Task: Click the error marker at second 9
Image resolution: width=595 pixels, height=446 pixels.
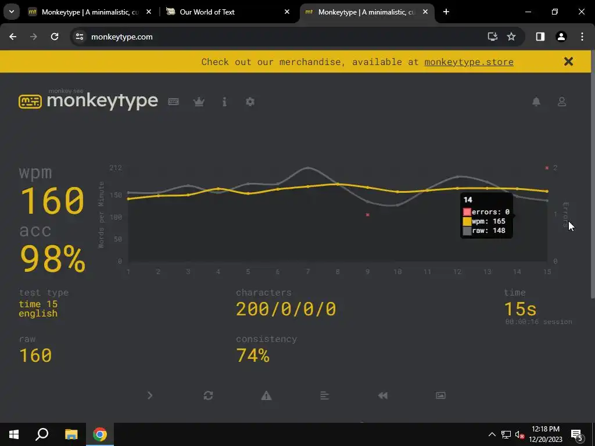Action: coord(367,215)
